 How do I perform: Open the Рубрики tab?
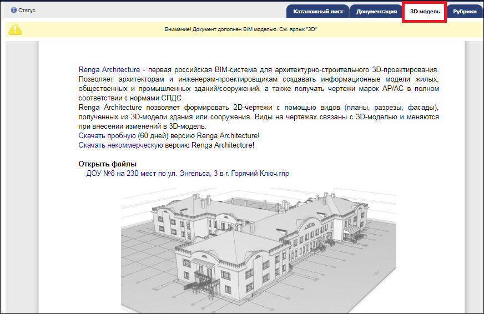pyautogui.click(x=465, y=12)
